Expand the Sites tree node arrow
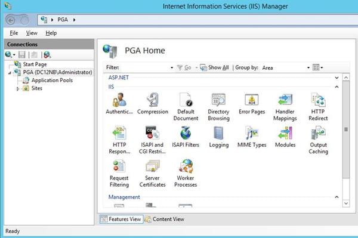The image size is (358, 238). (x=18, y=88)
